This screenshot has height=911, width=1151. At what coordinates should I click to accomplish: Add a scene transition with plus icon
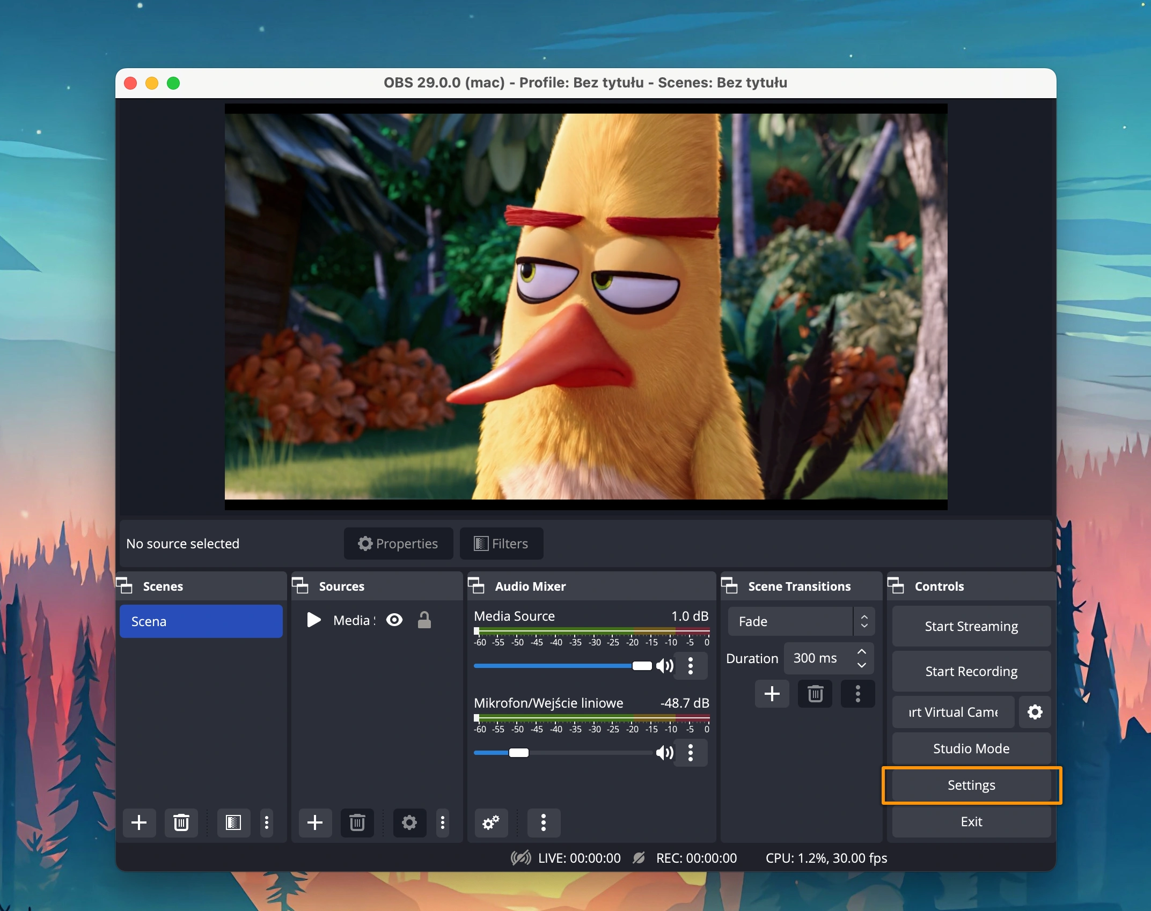pyautogui.click(x=772, y=694)
